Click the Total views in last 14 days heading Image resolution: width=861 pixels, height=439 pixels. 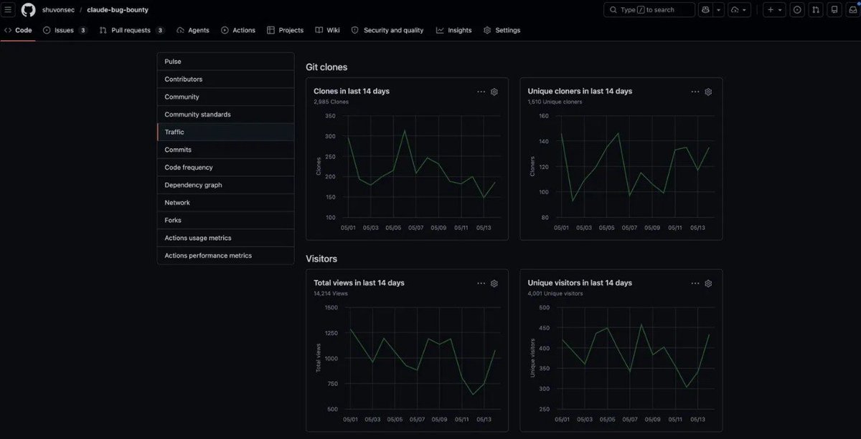point(359,283)
